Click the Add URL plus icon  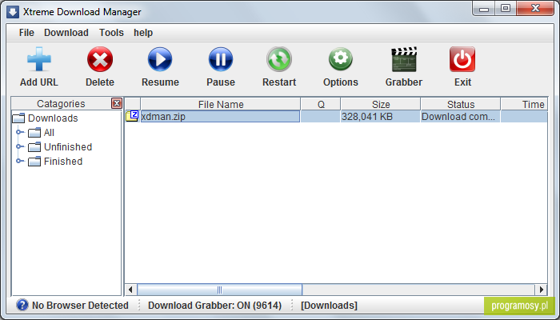coord(39,59)
